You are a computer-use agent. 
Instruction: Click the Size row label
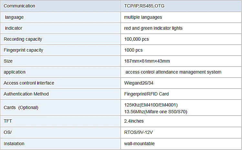tap(8, 61)
